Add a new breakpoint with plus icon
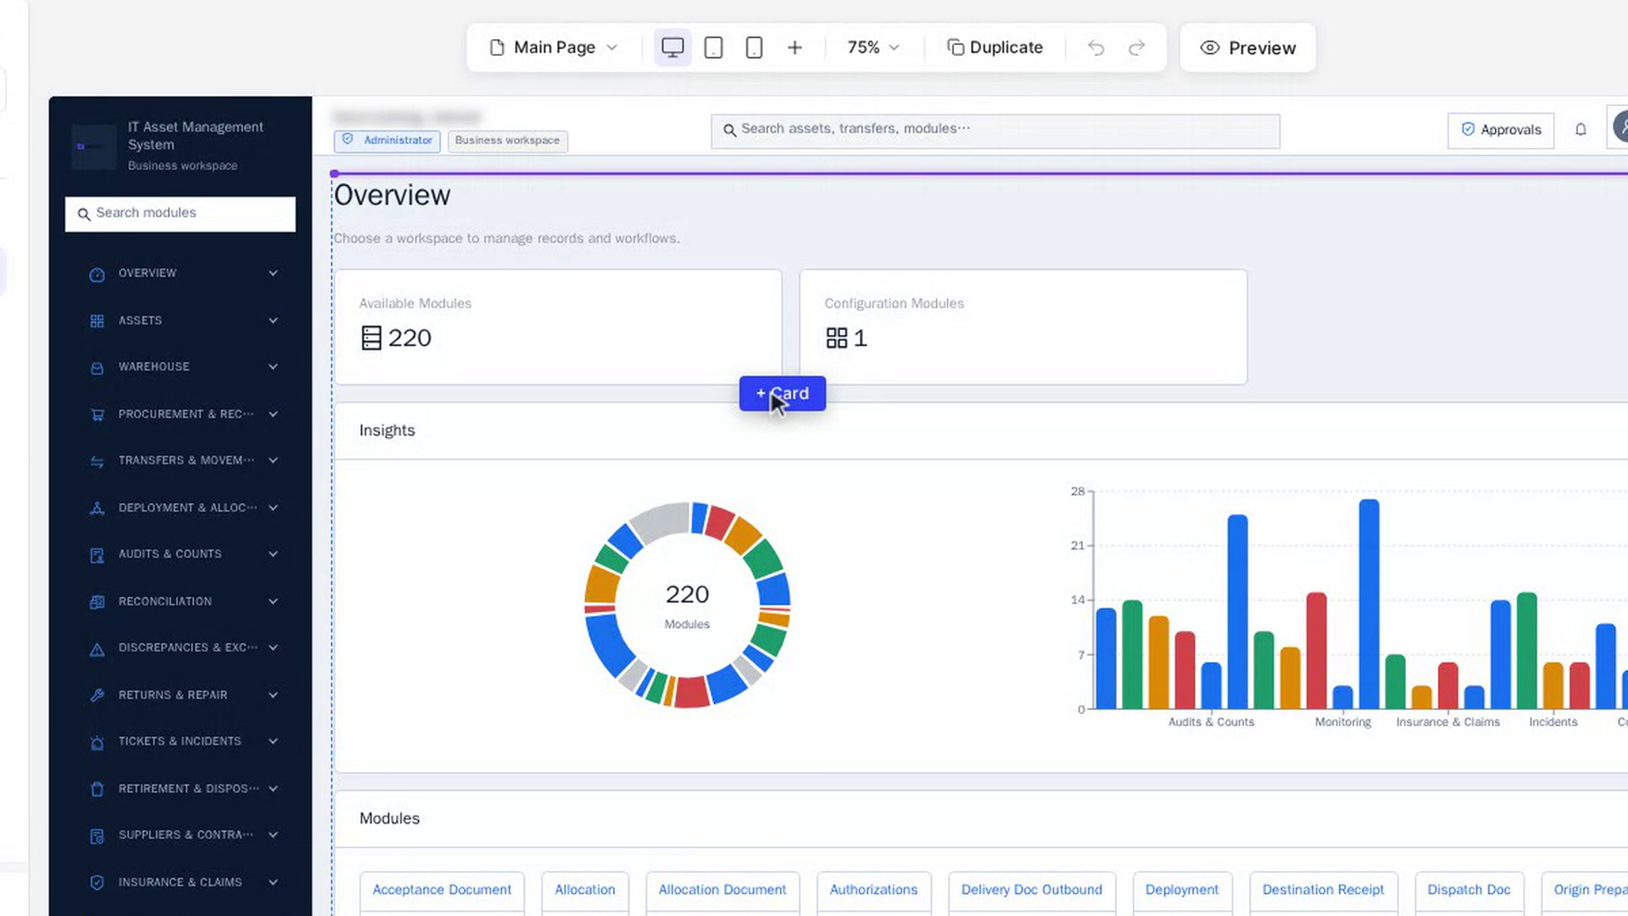The width and height of the screenshot is (1628, 916). point(794,47)
